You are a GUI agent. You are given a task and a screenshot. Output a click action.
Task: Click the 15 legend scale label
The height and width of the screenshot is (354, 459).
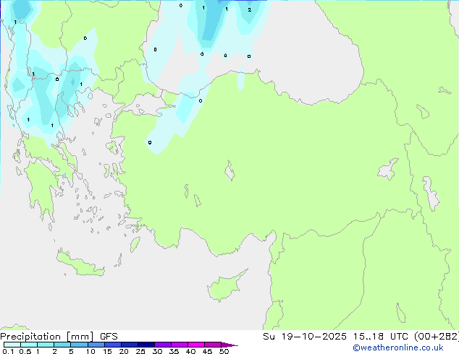[x=107, y=351]
